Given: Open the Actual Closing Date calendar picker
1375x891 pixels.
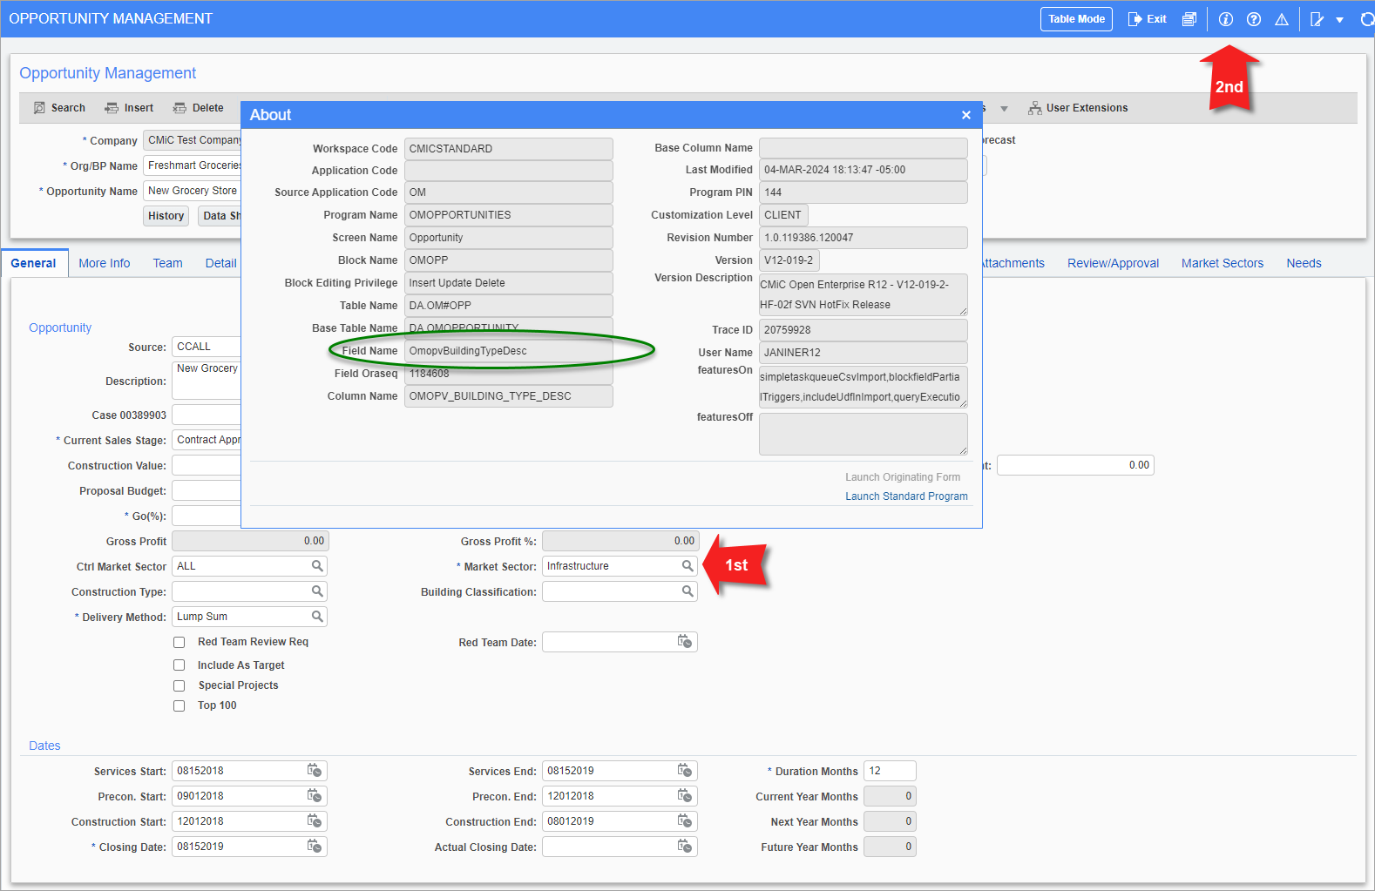Looking at the screenshot, I should [685, 847].
